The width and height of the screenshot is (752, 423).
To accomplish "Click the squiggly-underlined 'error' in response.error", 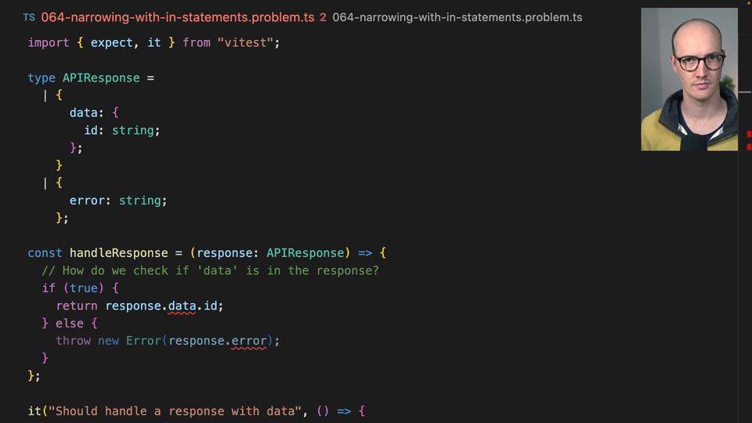I will click(x=249, y=341).
